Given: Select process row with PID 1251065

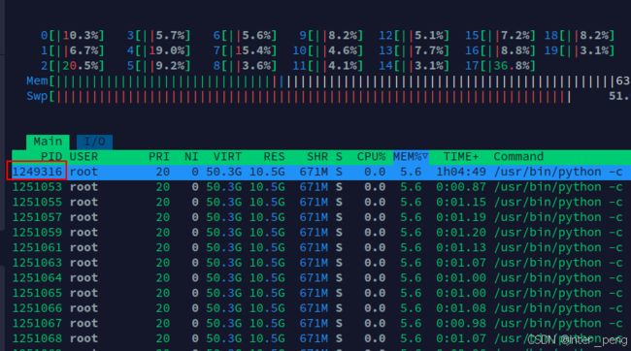Looking at the screenshot, I should tap(321, 293).
